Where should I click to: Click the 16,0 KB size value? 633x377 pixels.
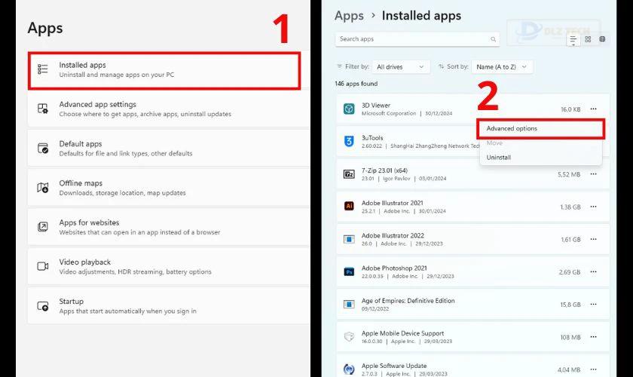point(570,109)
